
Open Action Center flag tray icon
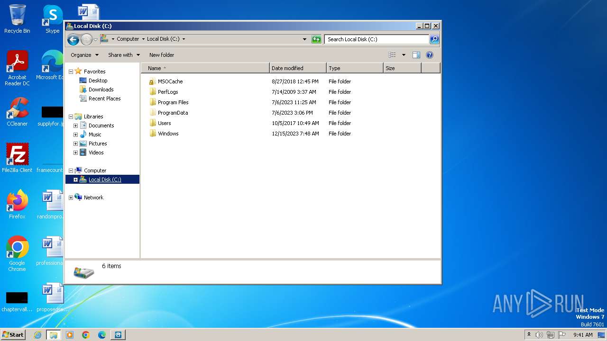tap(562, 335)
